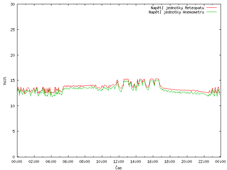Click the 14:00 time label
This screenshot has width=227, height=170.
135,161
